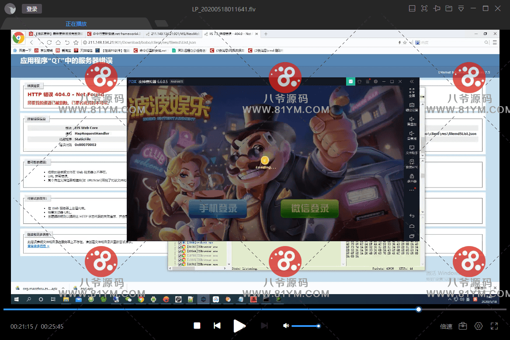Screen dimensions: 510x340
Task: Click Nox Android home button
Action: [x=412, y=226]
